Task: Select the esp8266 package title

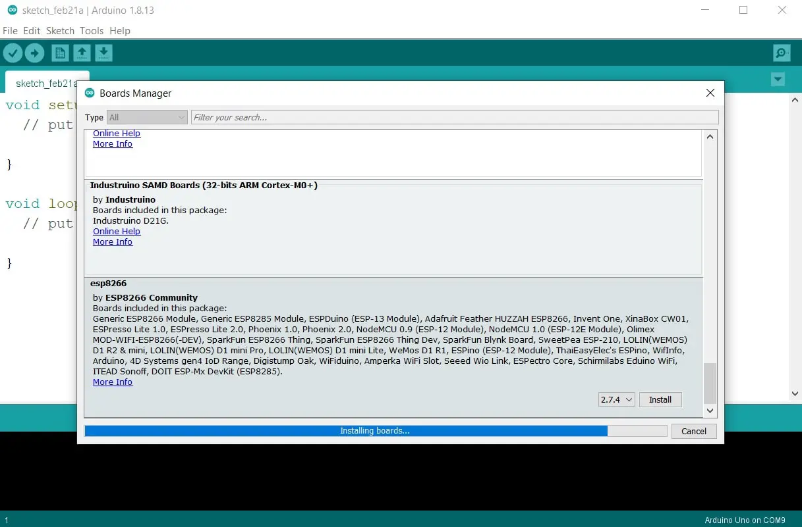Action: [x=109, y=284]
